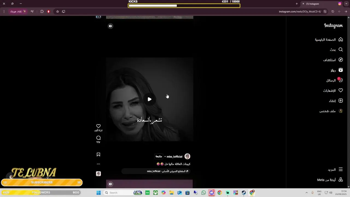350x197 pixels.
Task: Open File Explorer from taskbar
Action: 171,193
